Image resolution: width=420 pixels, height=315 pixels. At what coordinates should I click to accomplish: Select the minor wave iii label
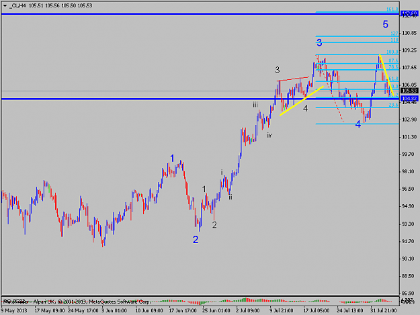tap(255, 105)
